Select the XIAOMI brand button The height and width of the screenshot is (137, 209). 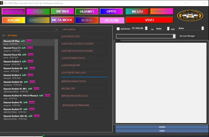13,20
